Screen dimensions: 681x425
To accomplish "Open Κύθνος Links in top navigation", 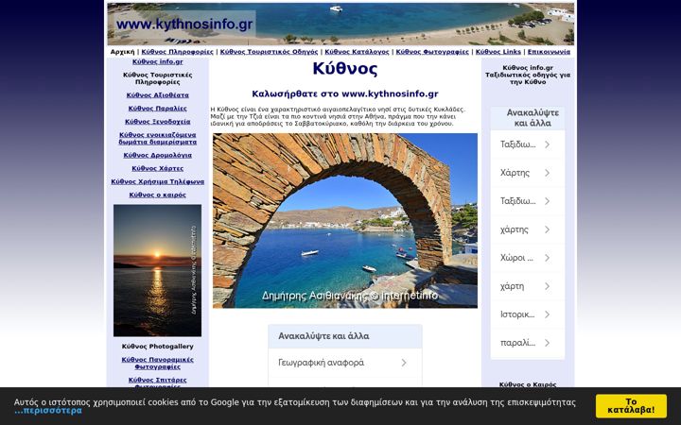I will (498, 52).
